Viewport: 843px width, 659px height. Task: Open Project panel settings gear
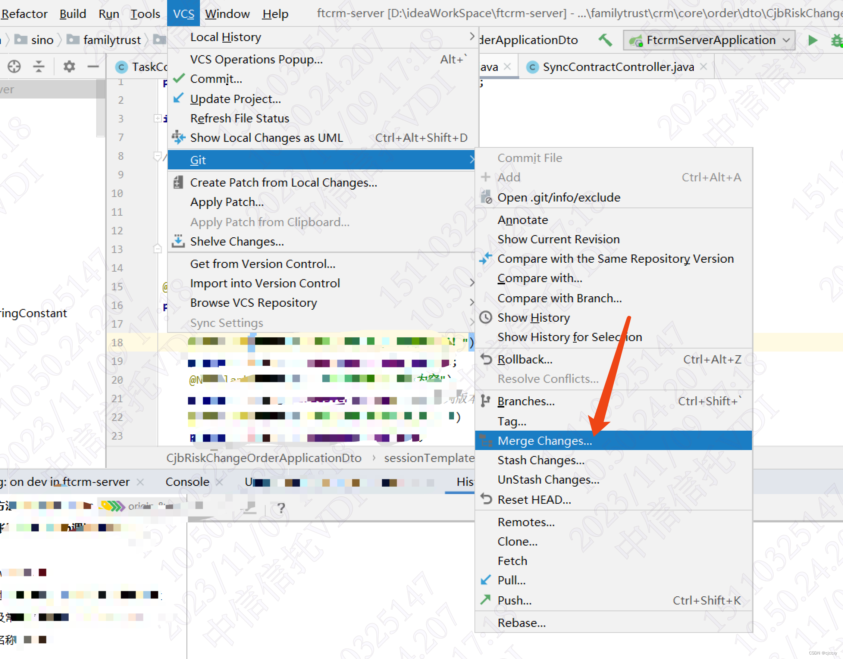click(x=69, y=66)
